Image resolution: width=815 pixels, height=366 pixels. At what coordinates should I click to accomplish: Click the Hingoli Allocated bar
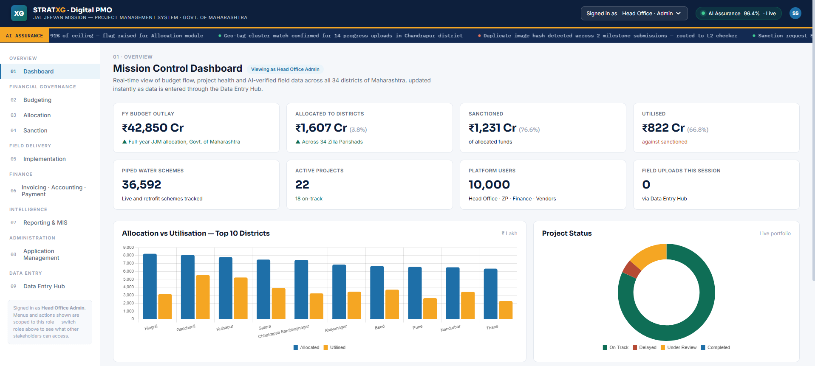coord(150,286)
